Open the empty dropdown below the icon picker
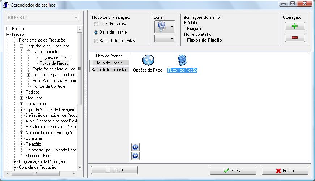This screenshot has width=315, height=181. [x=164, y=38]
